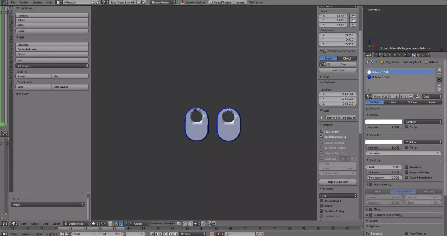The image size is (447, 236).
Task: Click the Blender info editor icon
Action: [5, 2]
